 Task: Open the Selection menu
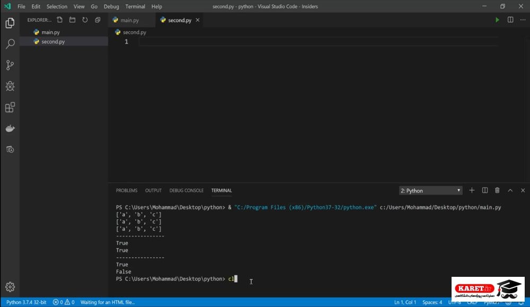point(57,6)
